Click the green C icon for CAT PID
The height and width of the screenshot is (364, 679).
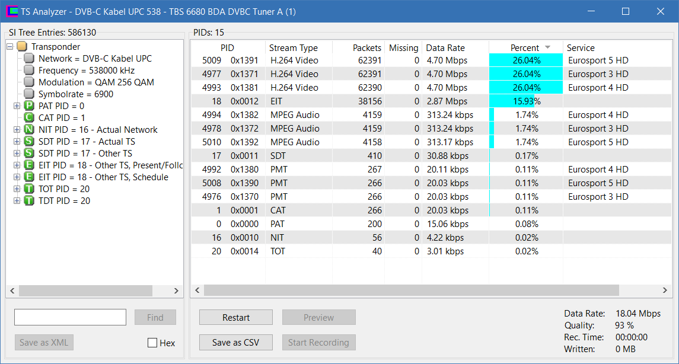pos(29,117)
